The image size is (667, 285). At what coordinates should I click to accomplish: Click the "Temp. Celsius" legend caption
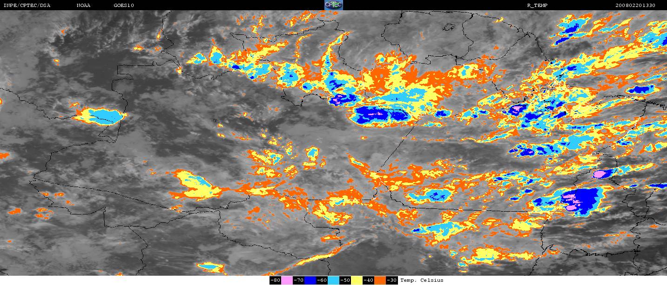(x=422, y=280)
